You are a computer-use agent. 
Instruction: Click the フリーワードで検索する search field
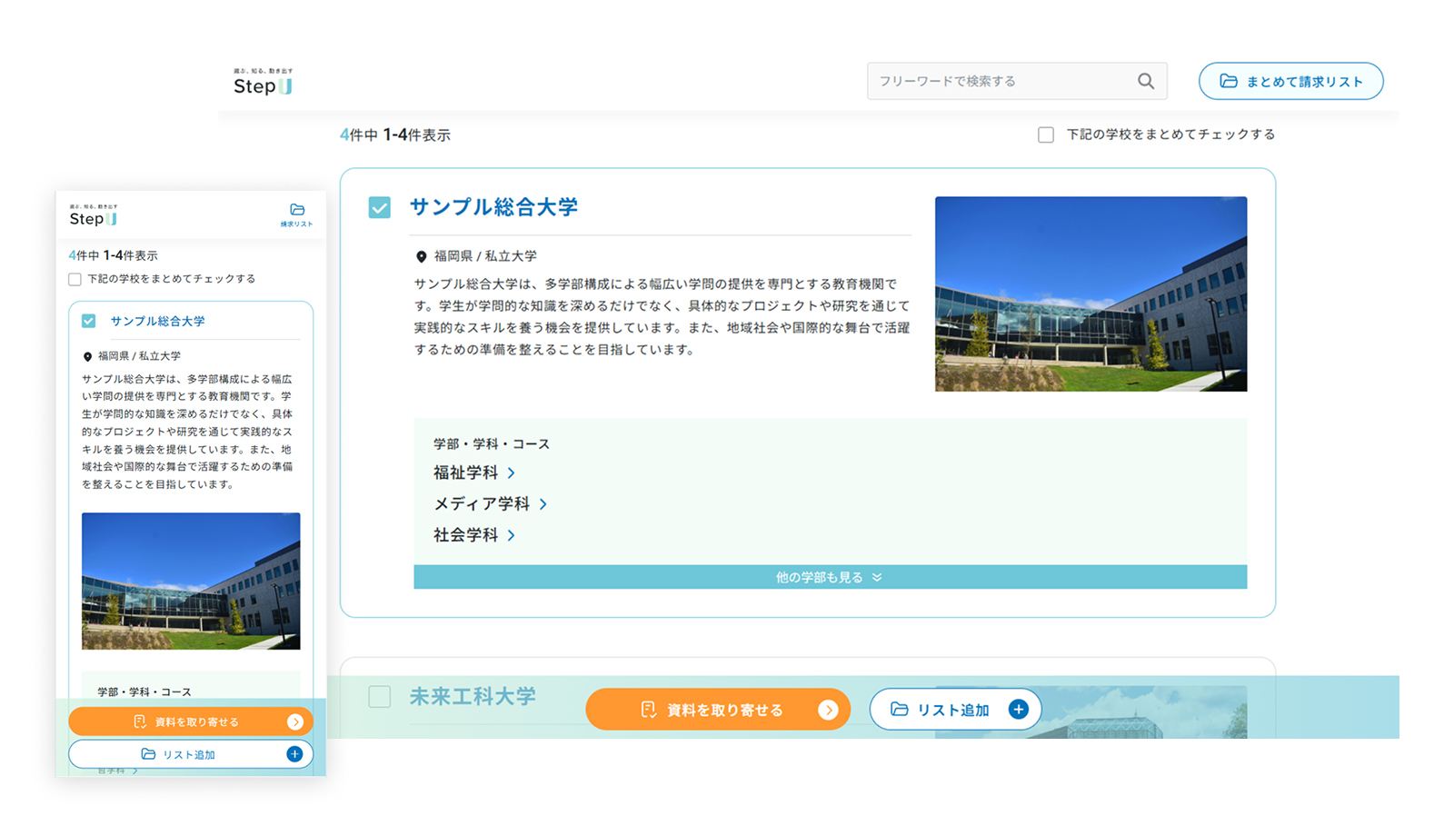click(1000, 81)
